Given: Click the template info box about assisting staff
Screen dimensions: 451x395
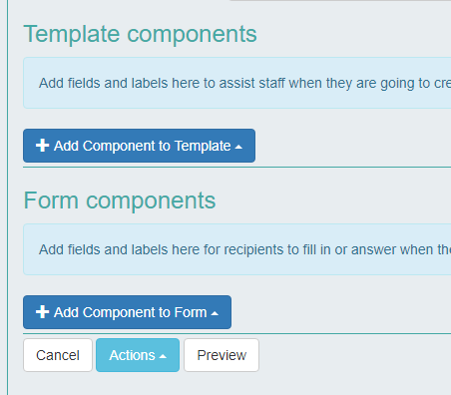Looking at the screenshot, I should pos(236,83).
